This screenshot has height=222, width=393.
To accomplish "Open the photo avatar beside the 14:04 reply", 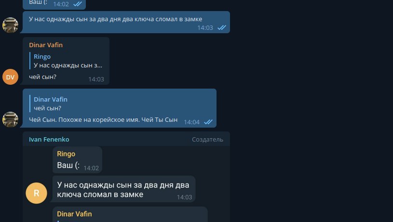I will pos(10,119).
